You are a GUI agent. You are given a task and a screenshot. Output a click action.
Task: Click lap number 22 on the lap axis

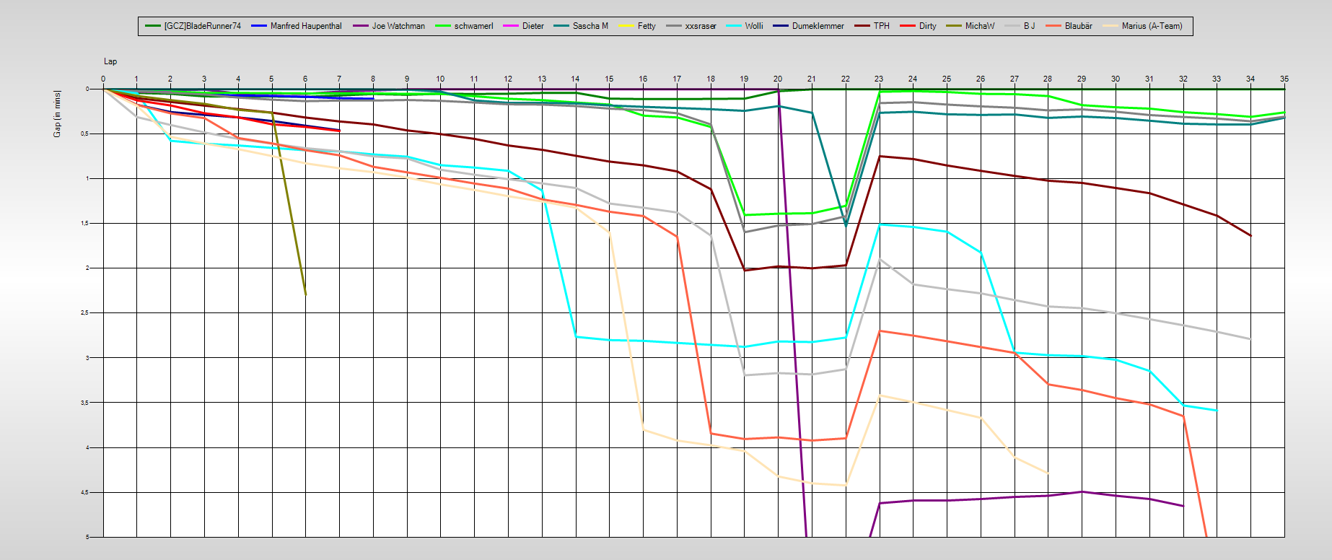click(846, 79)
